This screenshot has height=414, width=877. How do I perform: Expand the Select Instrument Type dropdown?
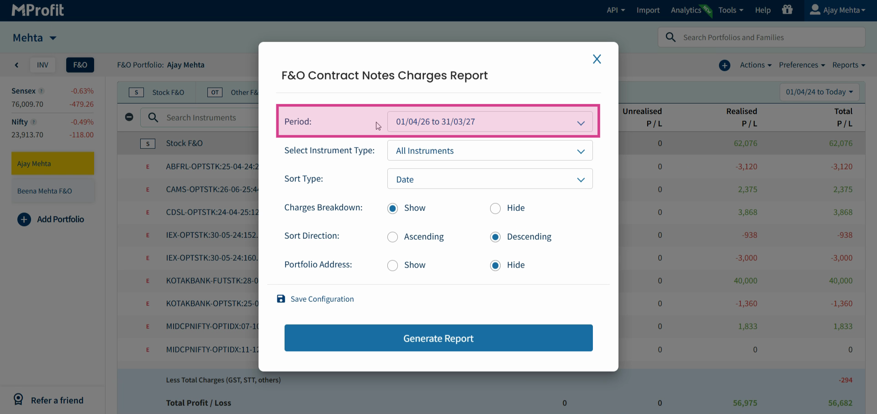pyautogui.click(x=490, y=151)
